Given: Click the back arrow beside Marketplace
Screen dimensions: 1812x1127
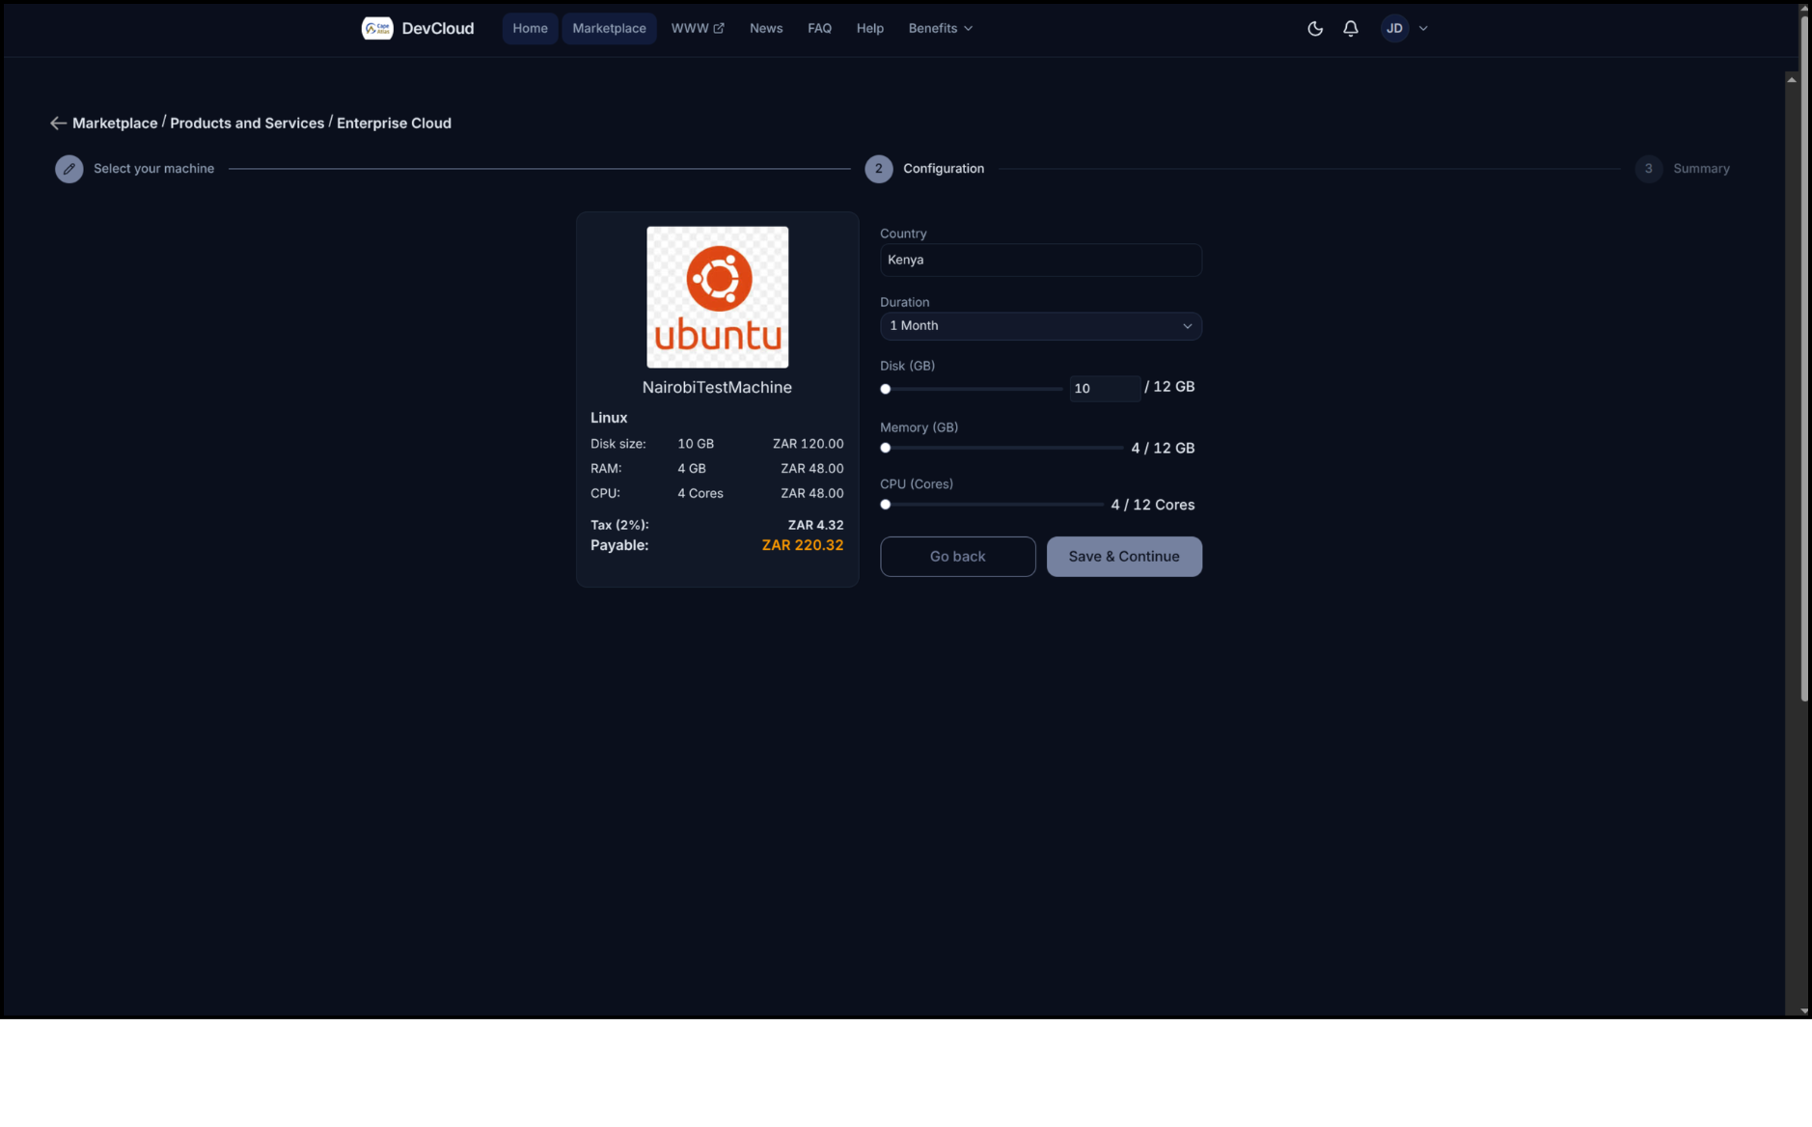Looking at the screenshot, I should point(58,124).
